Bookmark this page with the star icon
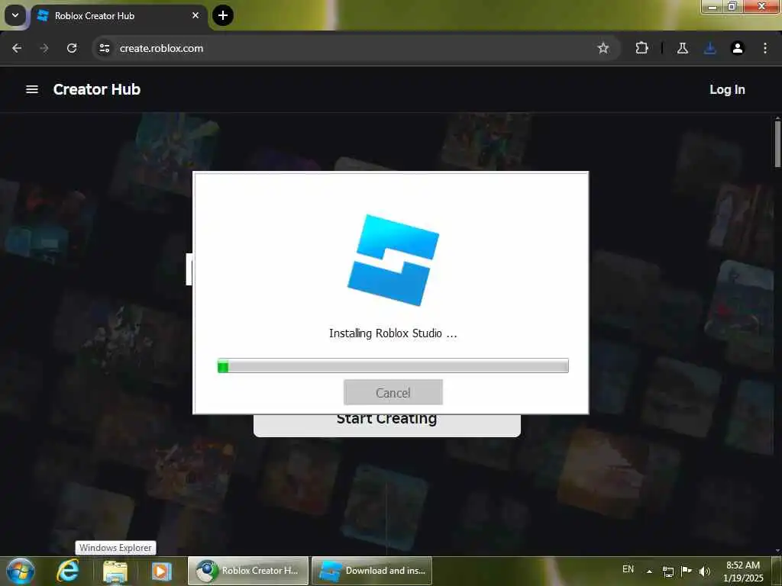The height and width of the screenshot is (586, 782). [x=603, y=48]
